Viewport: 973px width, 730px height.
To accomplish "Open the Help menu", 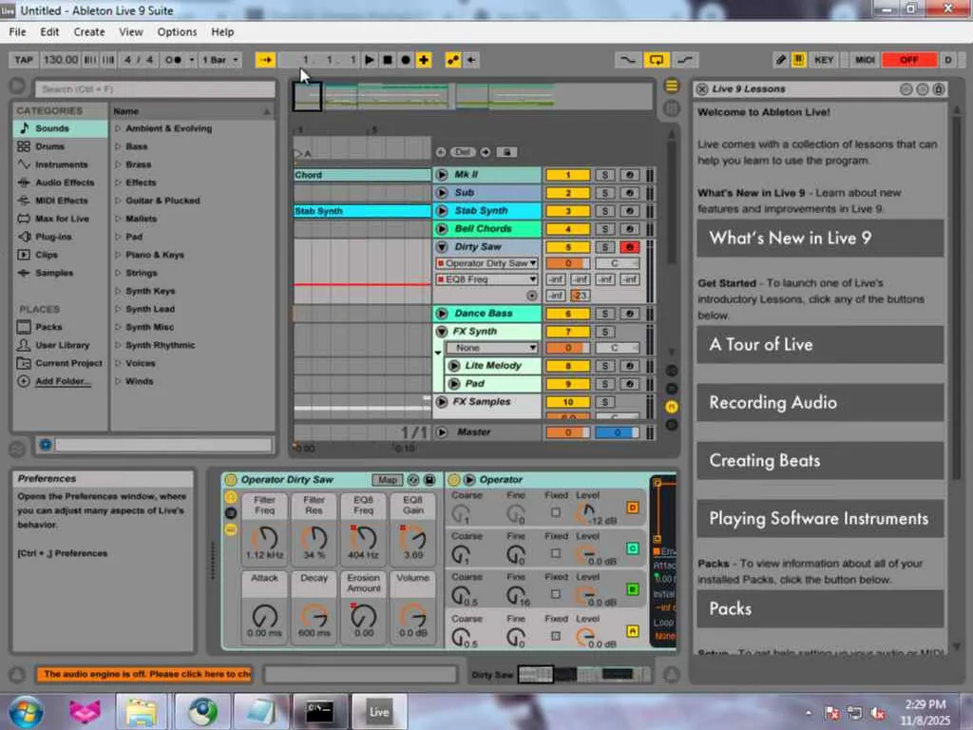I will [222, 31].
